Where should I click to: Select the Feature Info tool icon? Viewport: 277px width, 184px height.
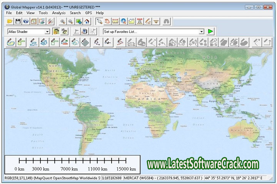click(123, 21)
